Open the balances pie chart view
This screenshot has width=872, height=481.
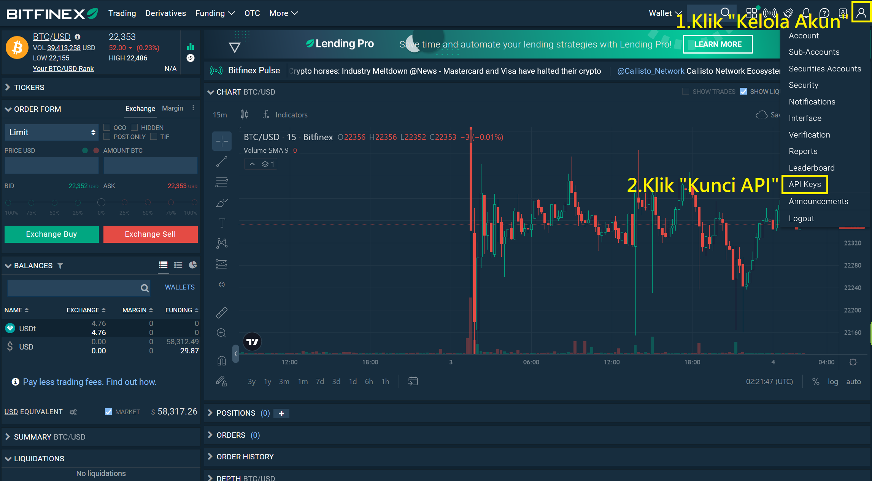tap(193, 265)
